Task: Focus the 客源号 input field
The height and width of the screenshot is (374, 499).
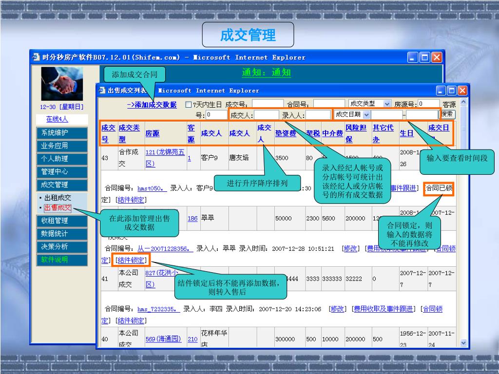Action: 216,114
